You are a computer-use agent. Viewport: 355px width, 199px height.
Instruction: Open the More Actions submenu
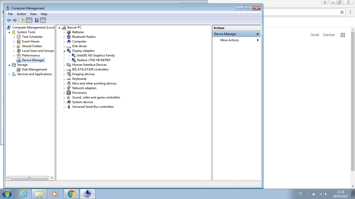point(236,40)
